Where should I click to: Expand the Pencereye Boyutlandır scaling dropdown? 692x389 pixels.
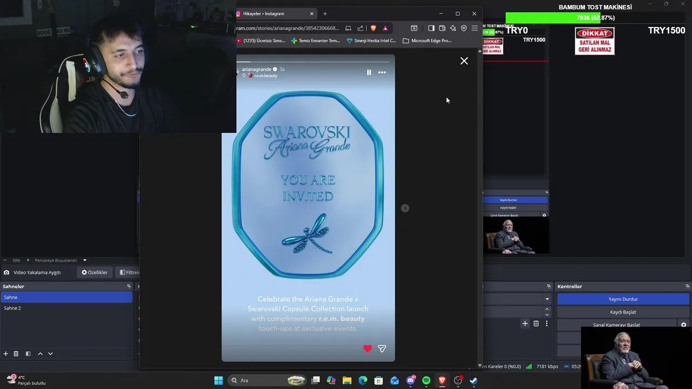coord(84,260)
